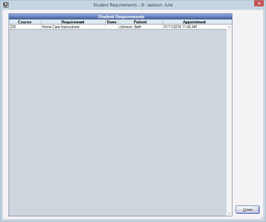Select the Home Care Instructions requirement
This screenshot has height=222, width=266.
[x=61, y=27]
